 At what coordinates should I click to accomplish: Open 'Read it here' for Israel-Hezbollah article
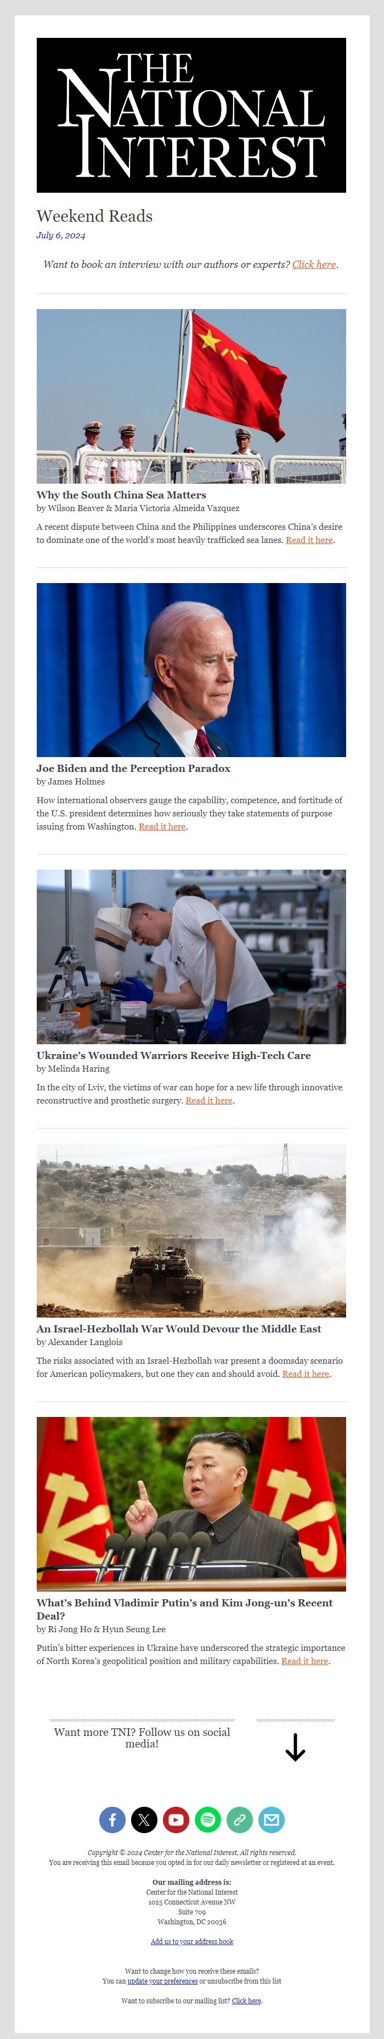pyautogui.click(x=305, y=1374)
